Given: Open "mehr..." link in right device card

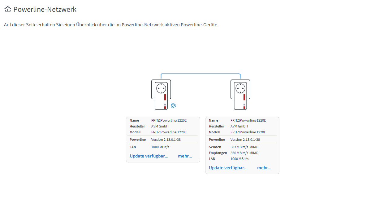Looking at the screenshot, I should pos(264,168).
